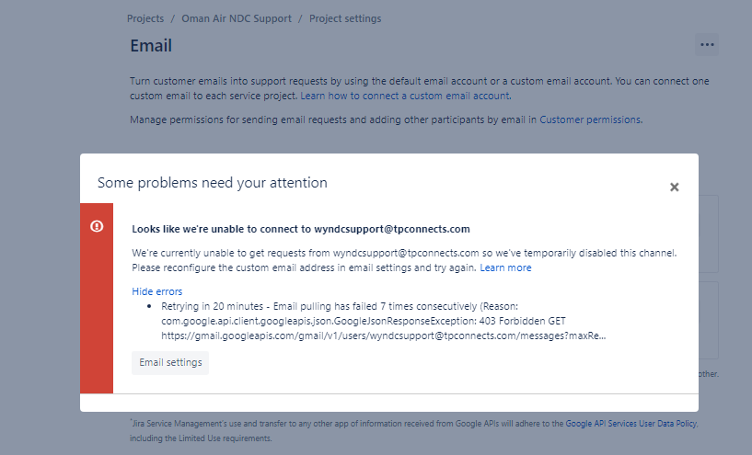752x455 pixels.
Task: Open the Email settings button
Action: click(170, 362)
